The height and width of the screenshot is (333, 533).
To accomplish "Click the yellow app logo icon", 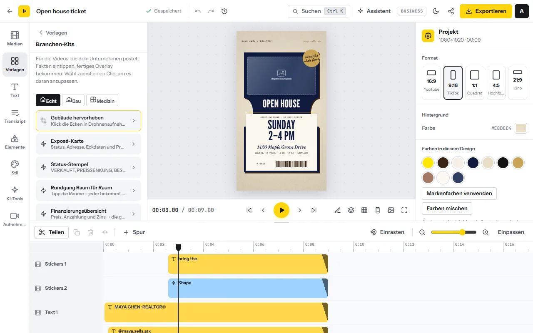I will (24, 11).
